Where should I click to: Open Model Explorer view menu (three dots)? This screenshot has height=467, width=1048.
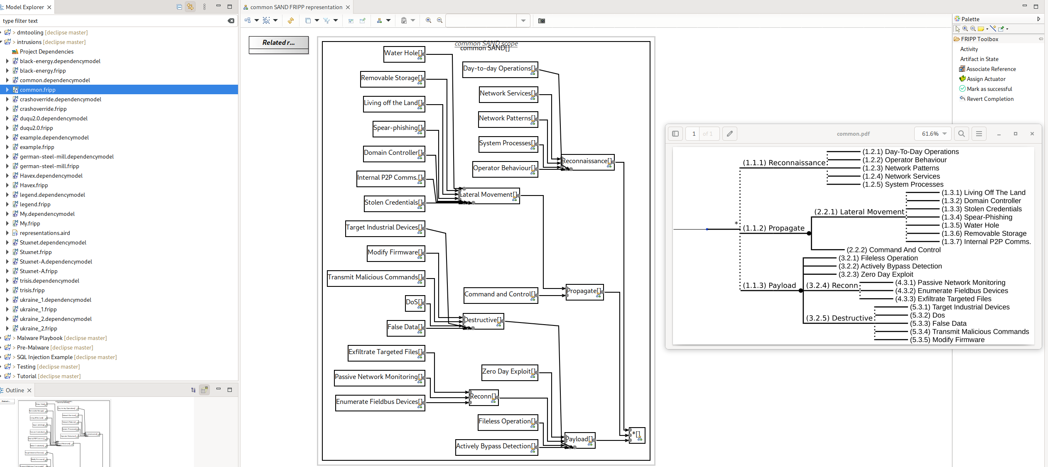(x=204, y=7)
